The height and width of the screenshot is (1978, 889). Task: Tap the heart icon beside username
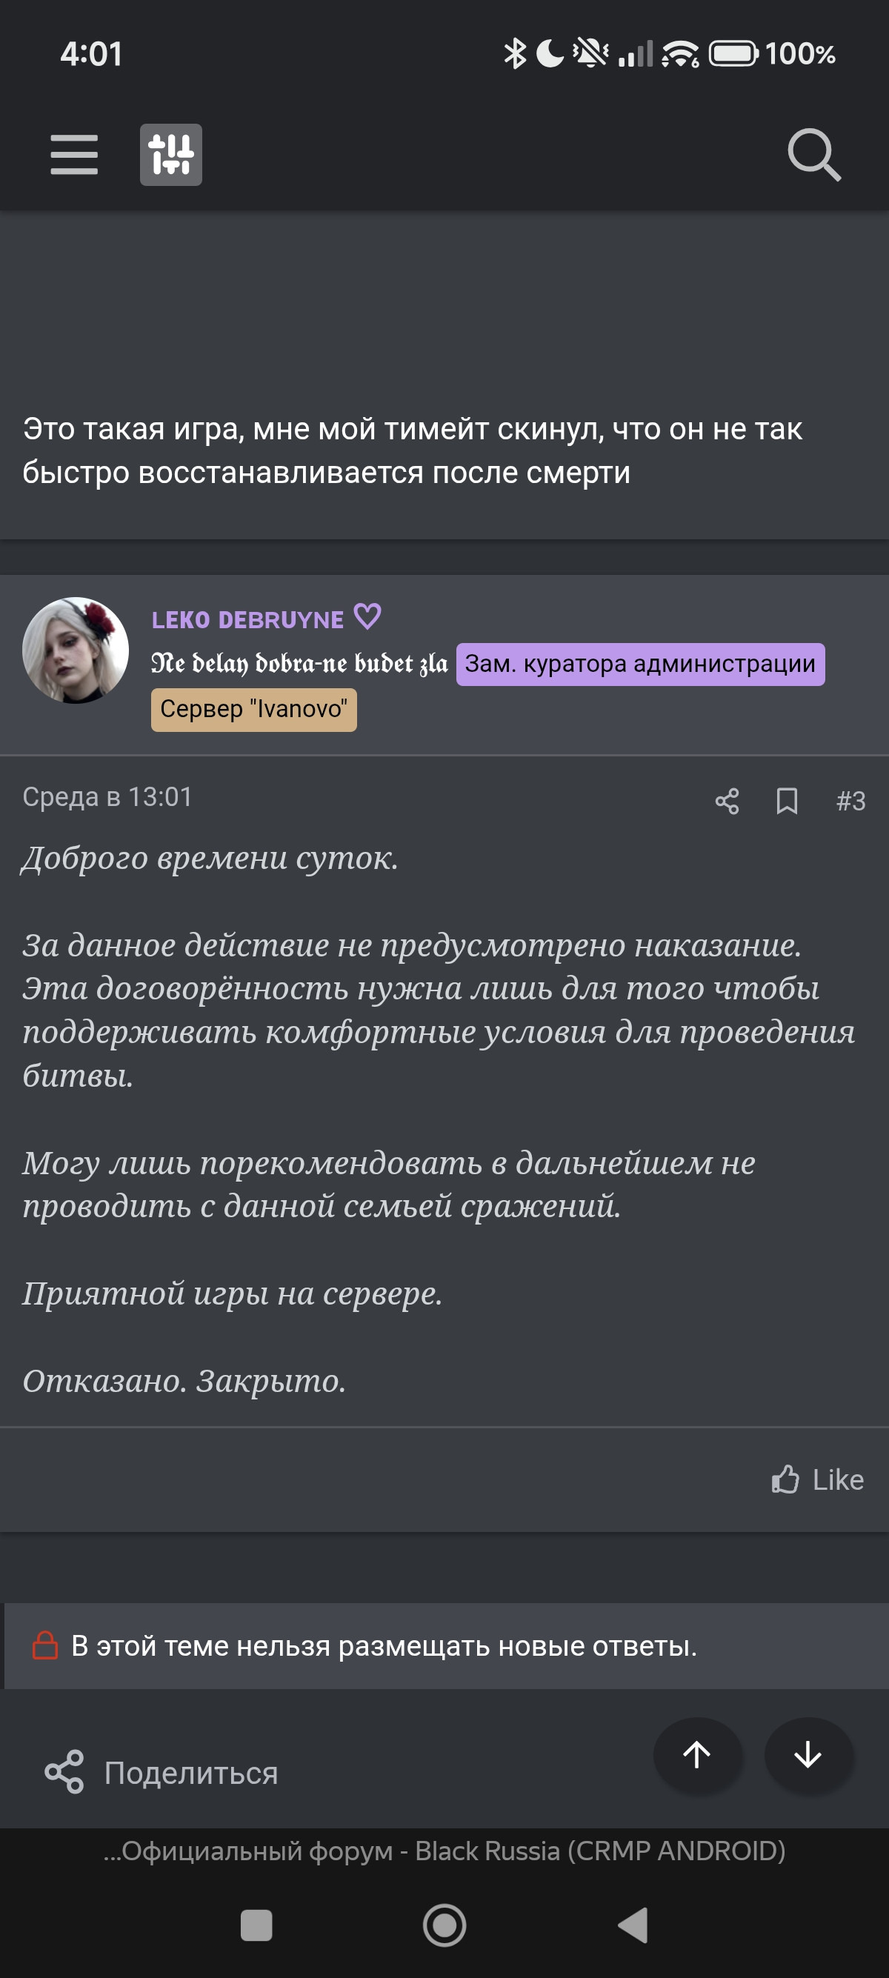(367, 616)
